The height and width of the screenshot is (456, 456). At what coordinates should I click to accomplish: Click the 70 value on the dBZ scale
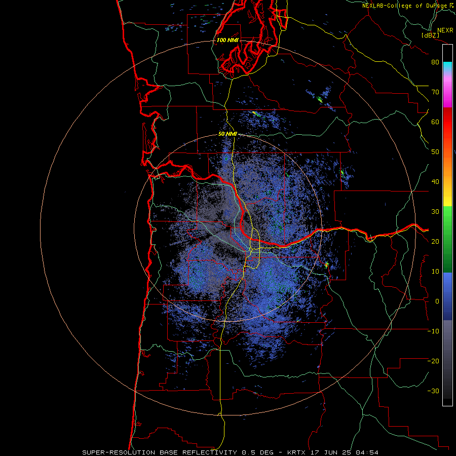point(435,92)
